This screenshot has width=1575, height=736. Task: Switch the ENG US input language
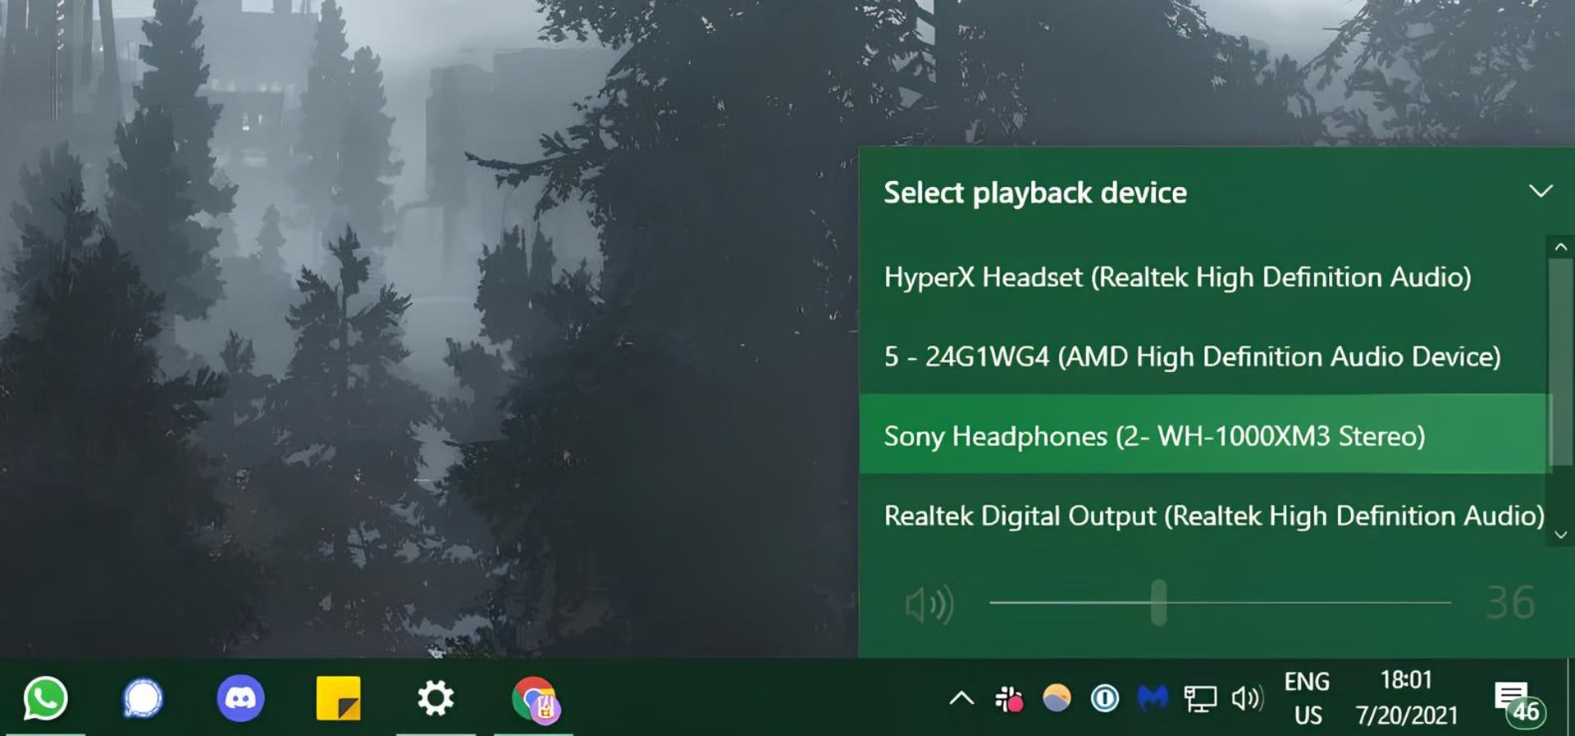[x=1307, y=698]
